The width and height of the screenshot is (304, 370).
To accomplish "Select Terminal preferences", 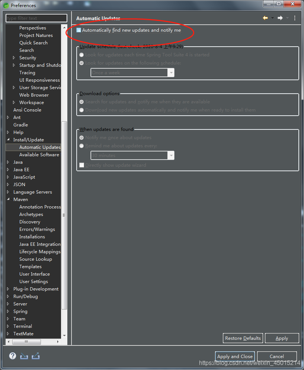I will (23, 326).
